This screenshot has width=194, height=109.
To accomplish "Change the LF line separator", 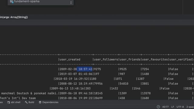I will click(172, 107).
